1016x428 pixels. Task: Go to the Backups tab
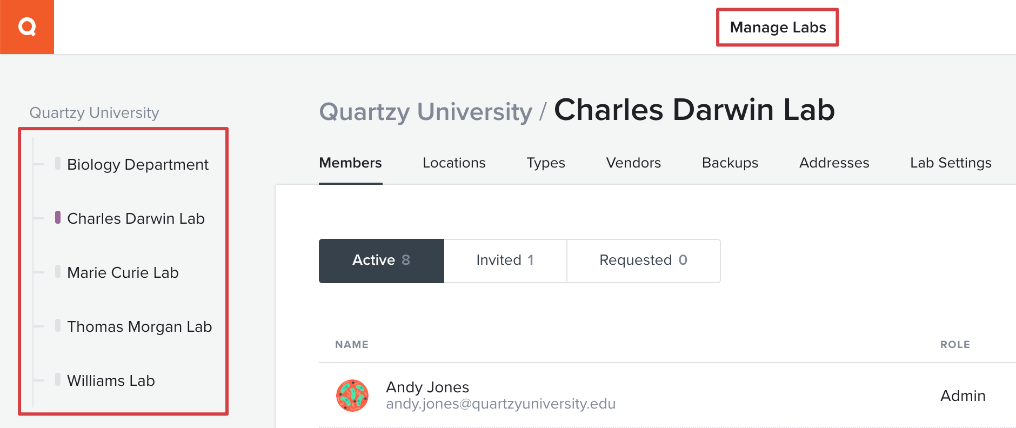[730, 163]
